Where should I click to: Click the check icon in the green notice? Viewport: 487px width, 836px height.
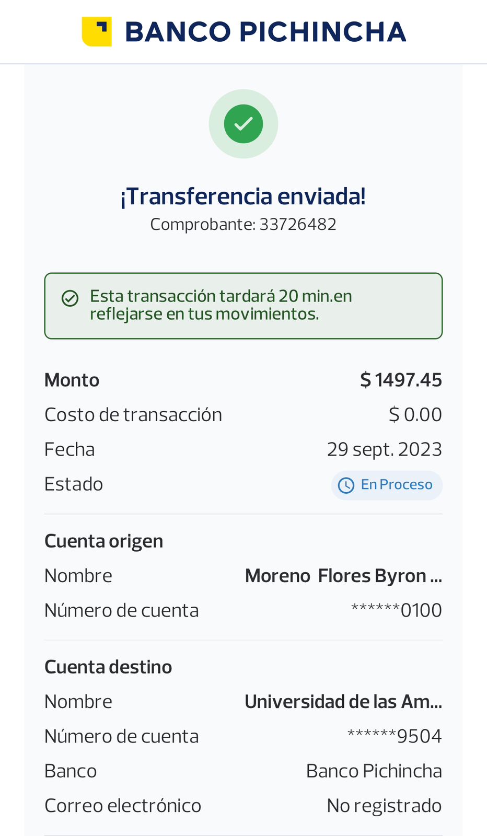(x=70, y=298)
